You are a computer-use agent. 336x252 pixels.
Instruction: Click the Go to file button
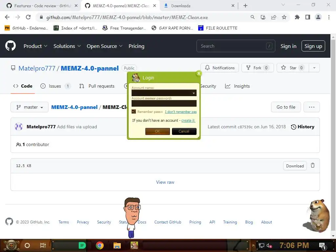click(286, 107)
